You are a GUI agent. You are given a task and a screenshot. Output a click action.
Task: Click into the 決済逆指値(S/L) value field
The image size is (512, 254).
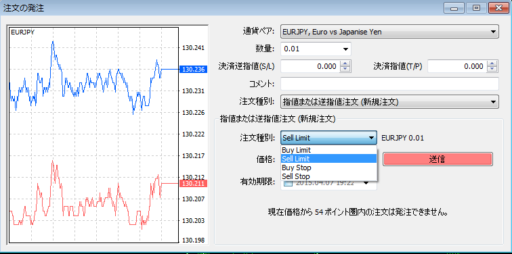point(310,66)
